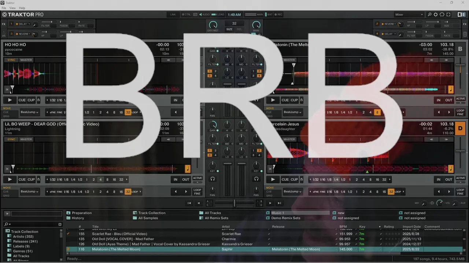This screenshot has height=263, width=469.
Task: Show smaller loop sizes on deck C left arrow
Action: (47, 179)
